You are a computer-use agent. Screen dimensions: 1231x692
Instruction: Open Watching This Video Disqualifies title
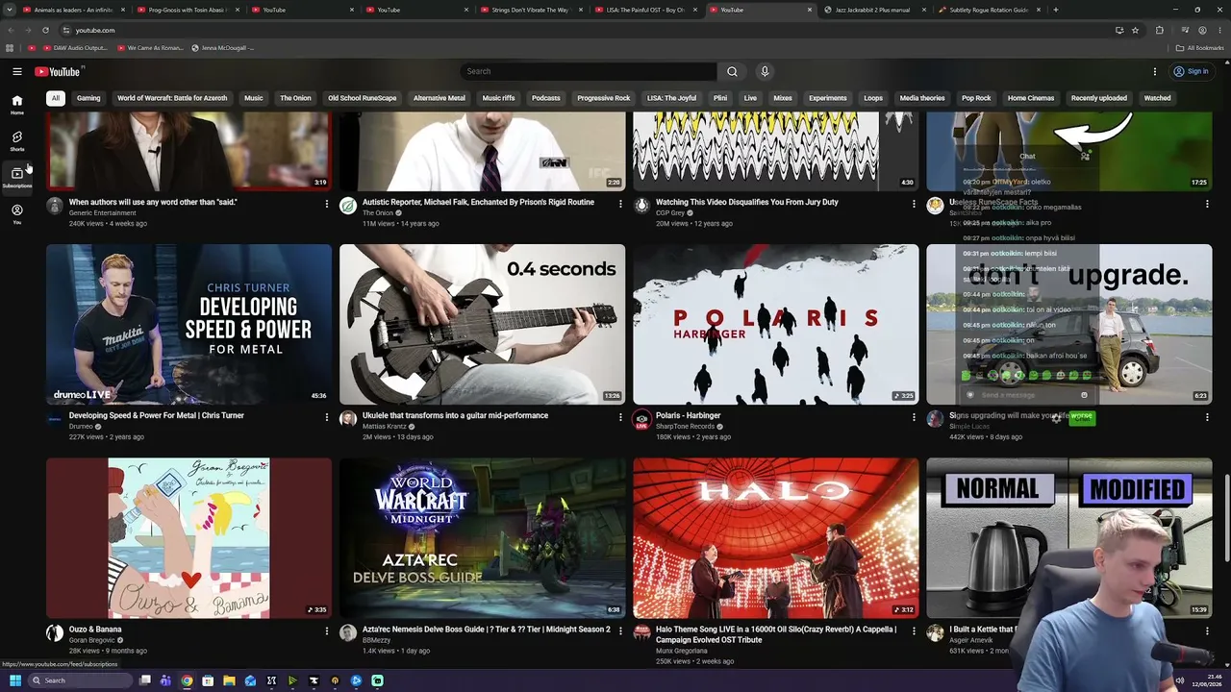pos(747,202)
